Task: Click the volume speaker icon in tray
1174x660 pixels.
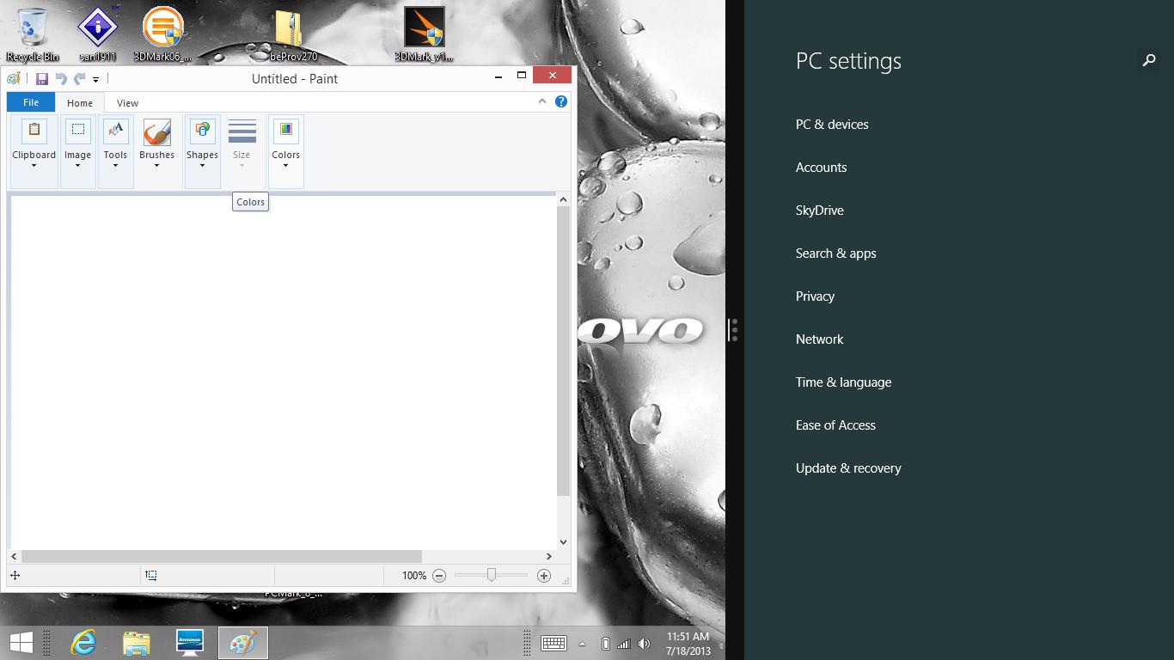Action: click(644, 644)
